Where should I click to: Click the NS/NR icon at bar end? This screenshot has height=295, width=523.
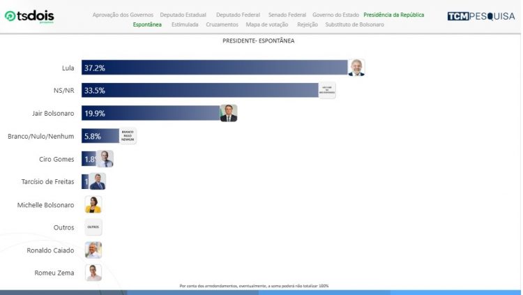point(327,90)
